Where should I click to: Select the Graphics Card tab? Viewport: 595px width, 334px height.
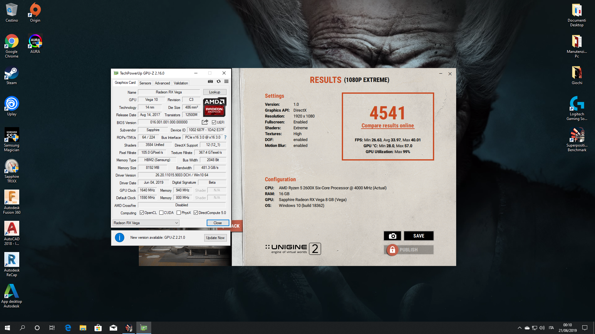(125, 83)
